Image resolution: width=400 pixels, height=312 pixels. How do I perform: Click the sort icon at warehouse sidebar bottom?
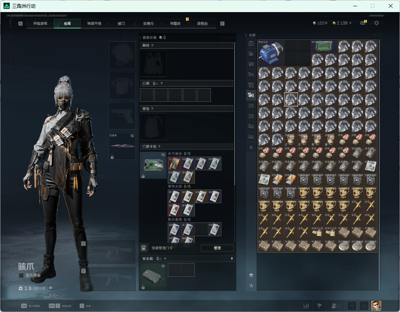[251, 285]
